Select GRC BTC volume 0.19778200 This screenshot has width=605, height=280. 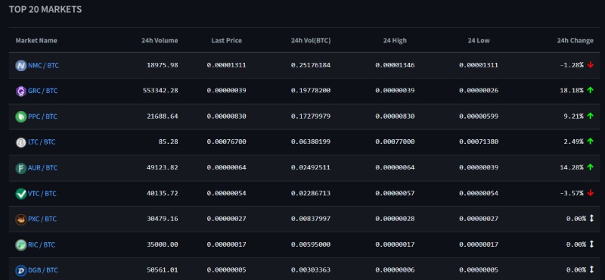pos(311,91)
